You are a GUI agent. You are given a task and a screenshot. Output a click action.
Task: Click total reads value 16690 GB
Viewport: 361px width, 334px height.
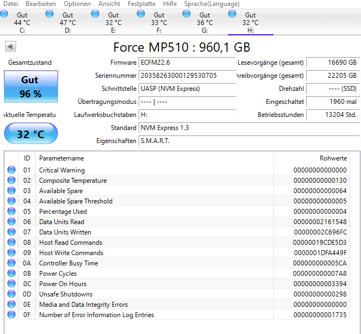coord(333,63)
